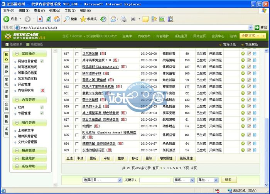The width and height of the screenshot is (270, 194).
Task: Click the 增加属性 button
Action: tap(166, 158)
